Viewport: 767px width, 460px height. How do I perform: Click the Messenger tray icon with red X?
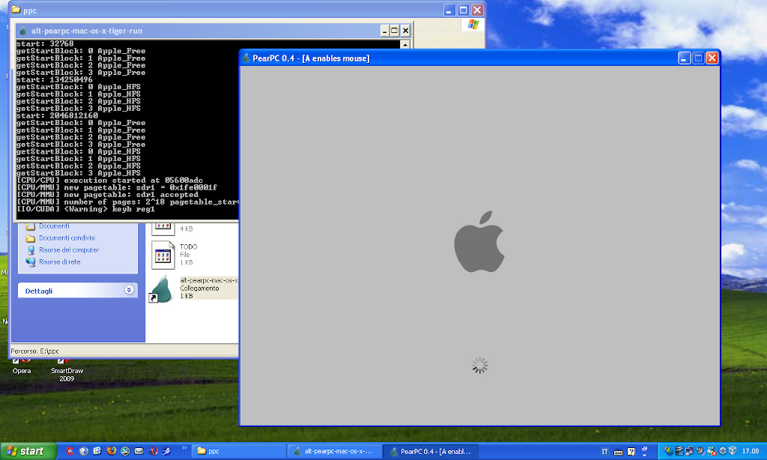[712, 451]
